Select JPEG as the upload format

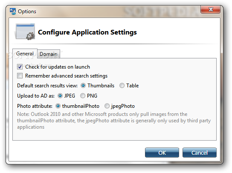tap(60, 96)
